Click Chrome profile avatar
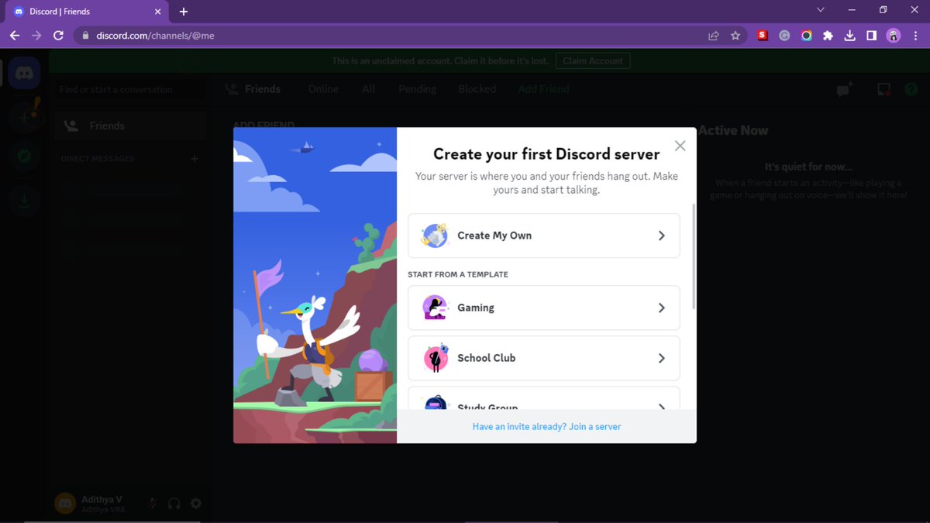Viewport: 930px width, 523px height. click(894, 36)
